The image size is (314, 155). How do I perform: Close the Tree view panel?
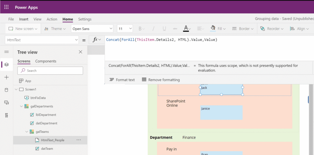(x=81, y=52)
